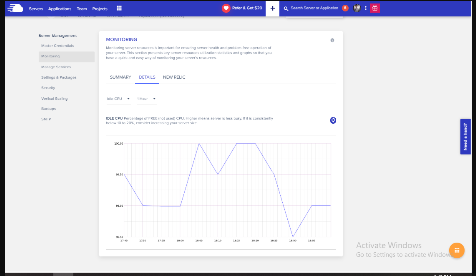
Task: Open the Cloudways home logo
Action: (15, 8)
